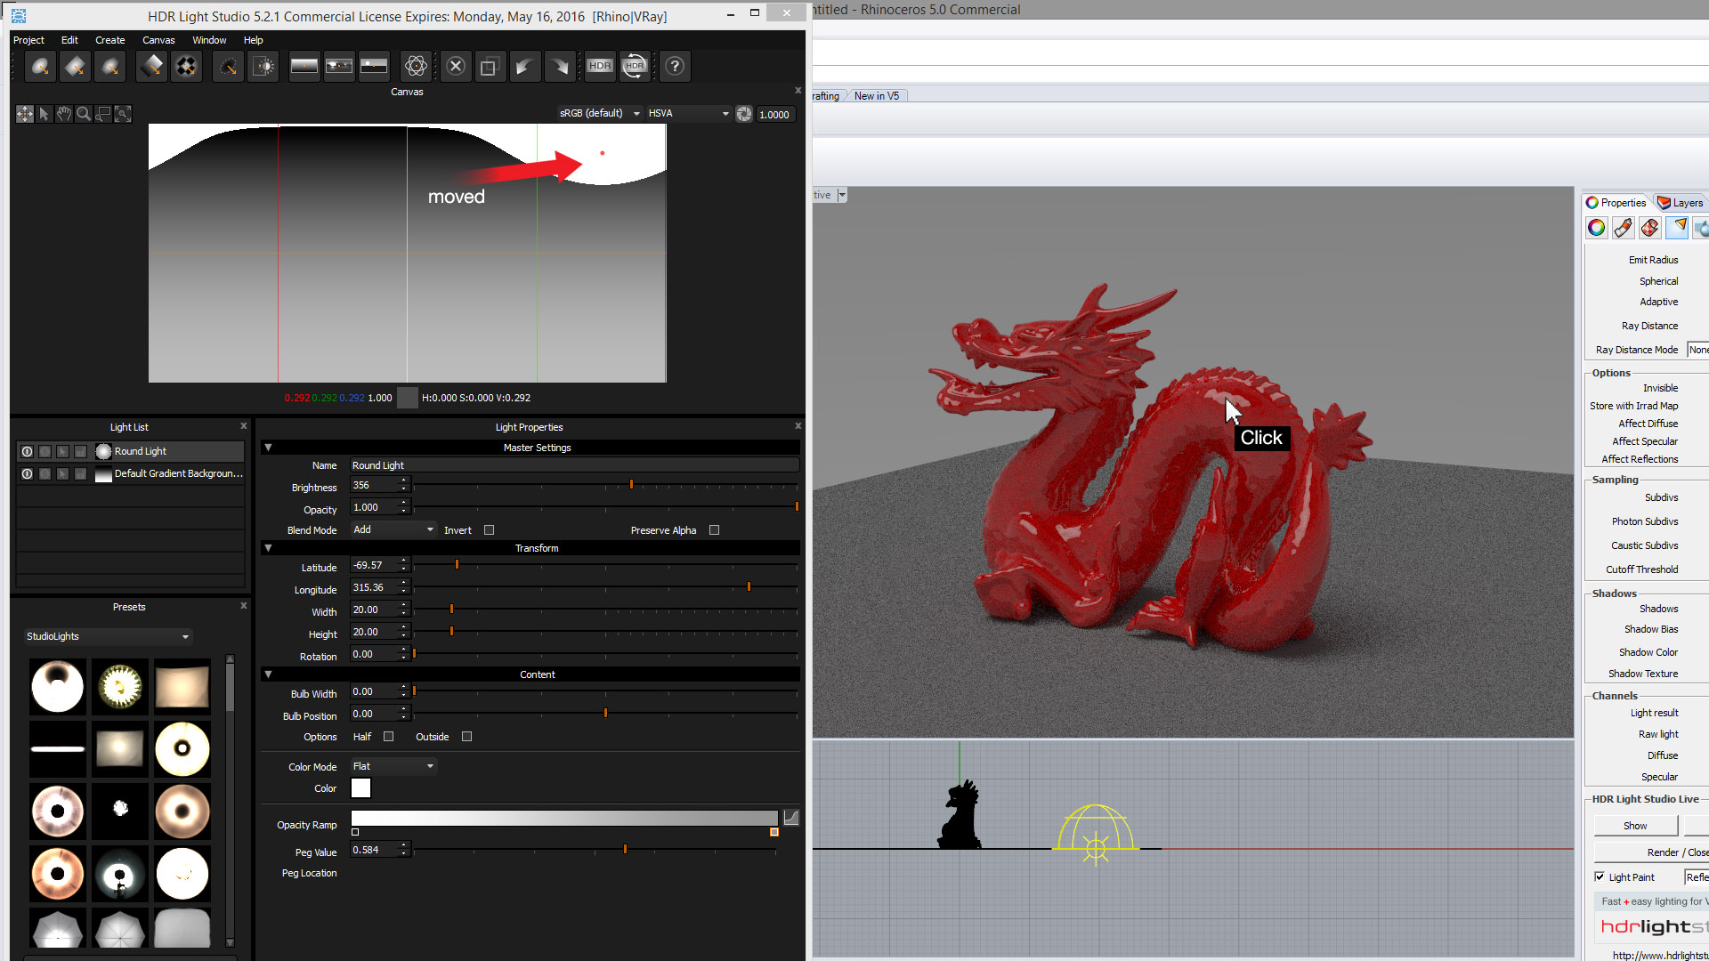Viewport: 1709px width, 961px height.
Task: Open Help with the question mark icon
Action: click(675, 67)
